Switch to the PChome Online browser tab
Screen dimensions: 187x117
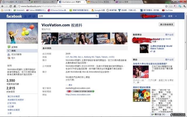tap(100, 2)
